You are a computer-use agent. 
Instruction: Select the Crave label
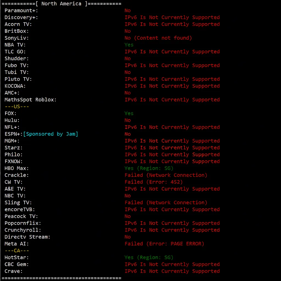pos(13,271)
